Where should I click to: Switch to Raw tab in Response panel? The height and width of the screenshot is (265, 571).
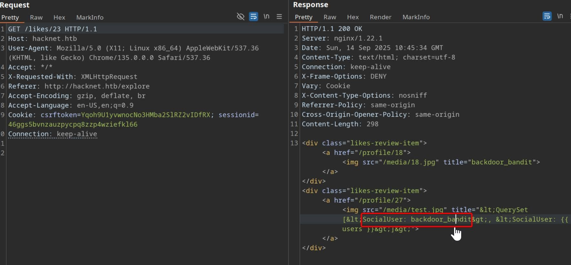pyautogui.click(x=330, y=17)
